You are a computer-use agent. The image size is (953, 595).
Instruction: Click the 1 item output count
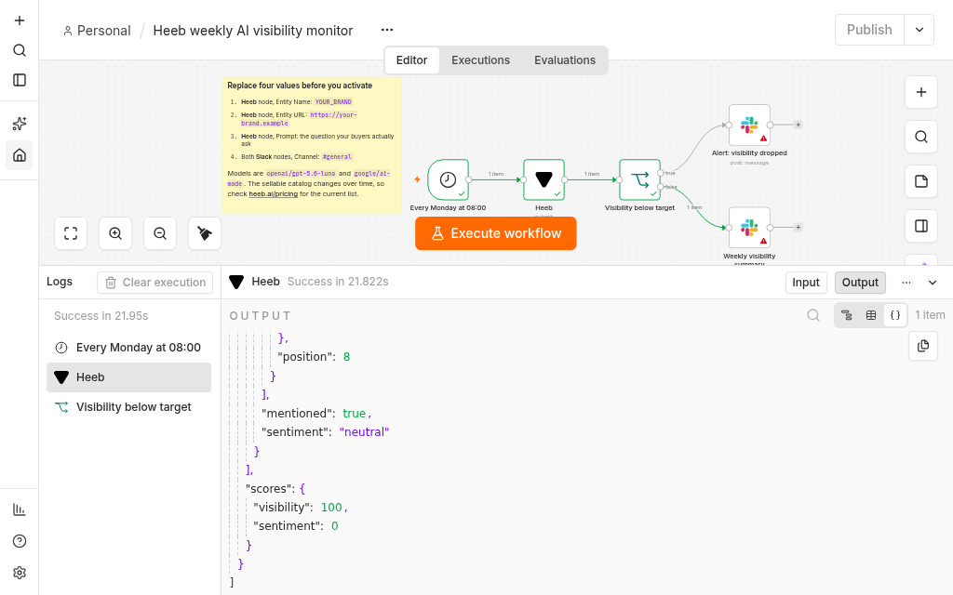(x=930, y=315)
